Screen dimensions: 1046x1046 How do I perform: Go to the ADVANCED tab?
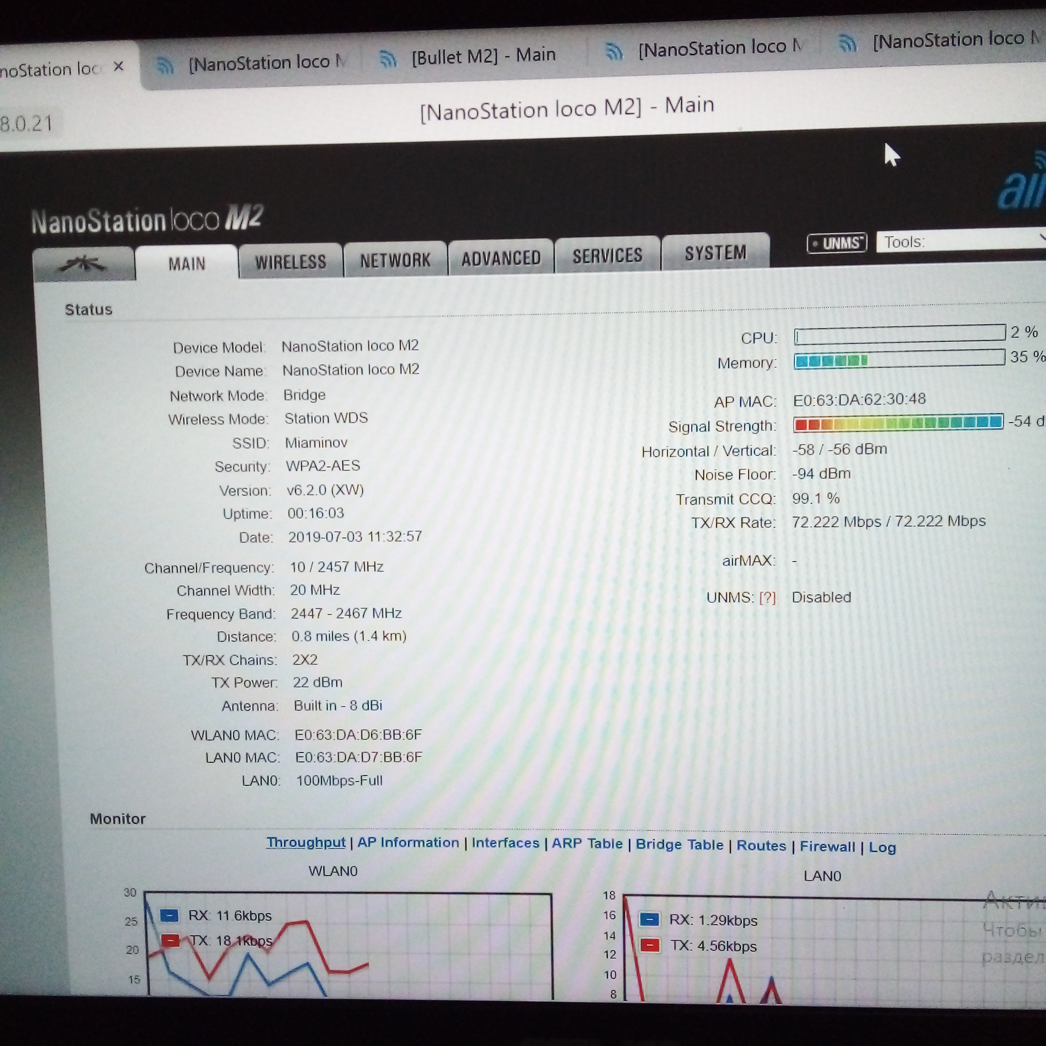click(x=501, y=258)
